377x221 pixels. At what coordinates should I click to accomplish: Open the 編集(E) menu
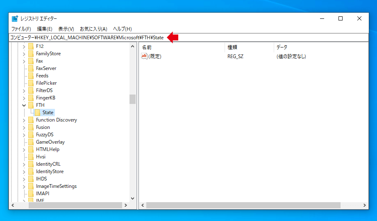tap(45, 29)
